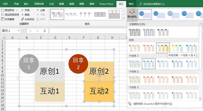Click the formula confirm checkmark icon
The height and width of the screenshot is (111, 203).
tap(38, 31)
